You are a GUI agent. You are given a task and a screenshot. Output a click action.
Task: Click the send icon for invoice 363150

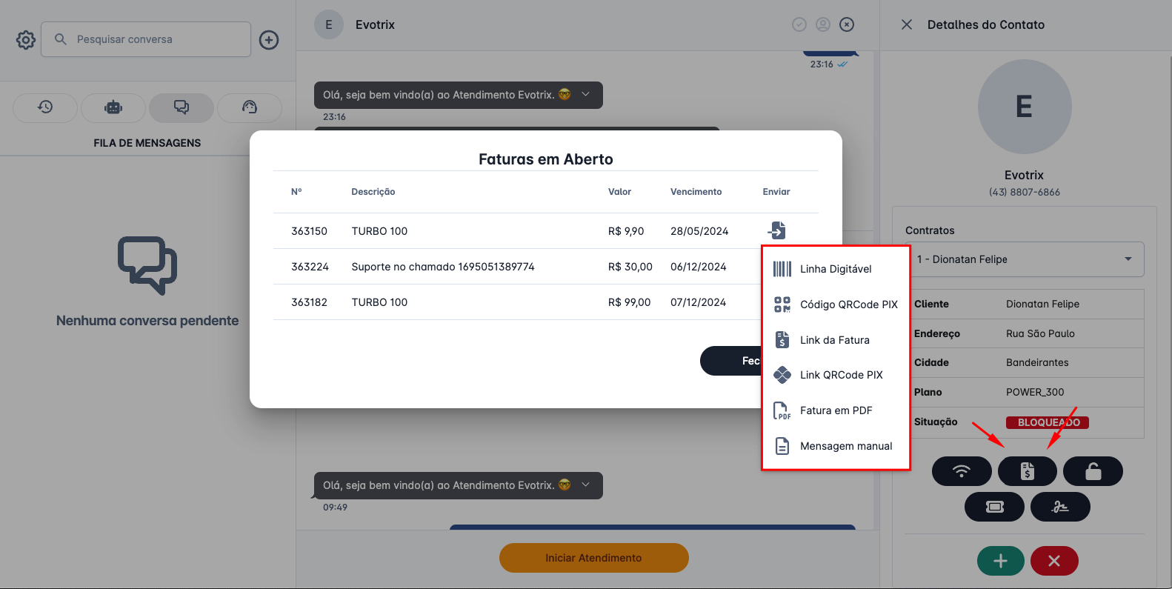(776, 230)
